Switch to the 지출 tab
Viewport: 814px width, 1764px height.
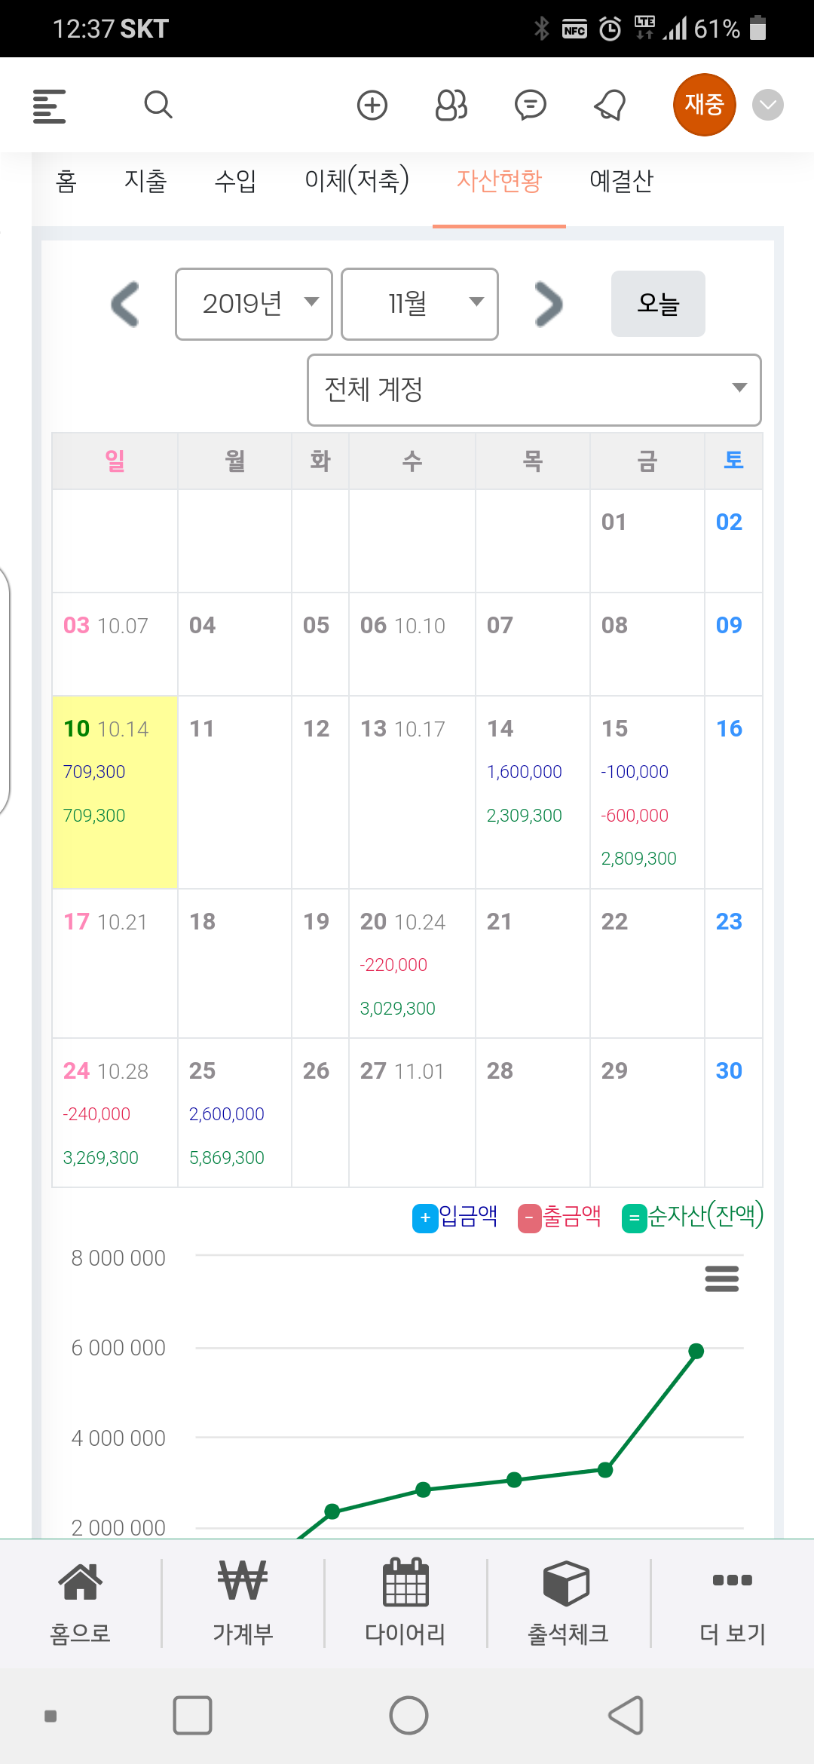[x=145, y=181]
